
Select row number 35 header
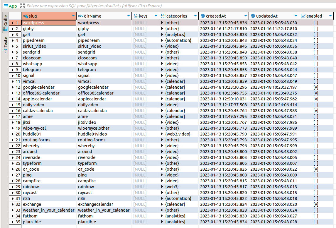[16, 222]
